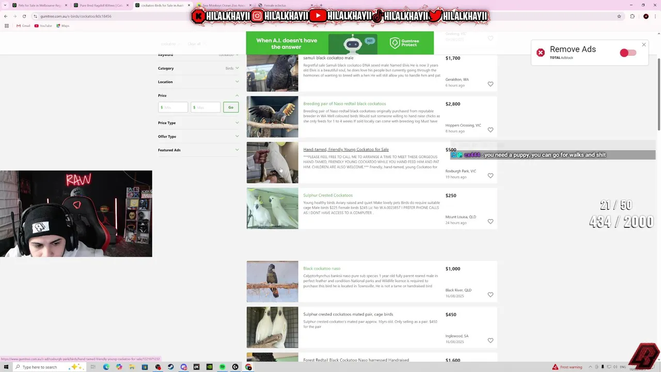Switch to Chrome on the taskbar
Image resolution: width=661 pixels, height=372 pixels.
248,367
